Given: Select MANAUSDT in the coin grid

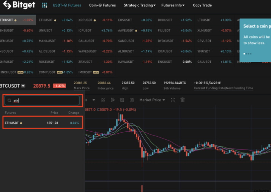Looking at the screenshot, I should (x=56, y=41).
